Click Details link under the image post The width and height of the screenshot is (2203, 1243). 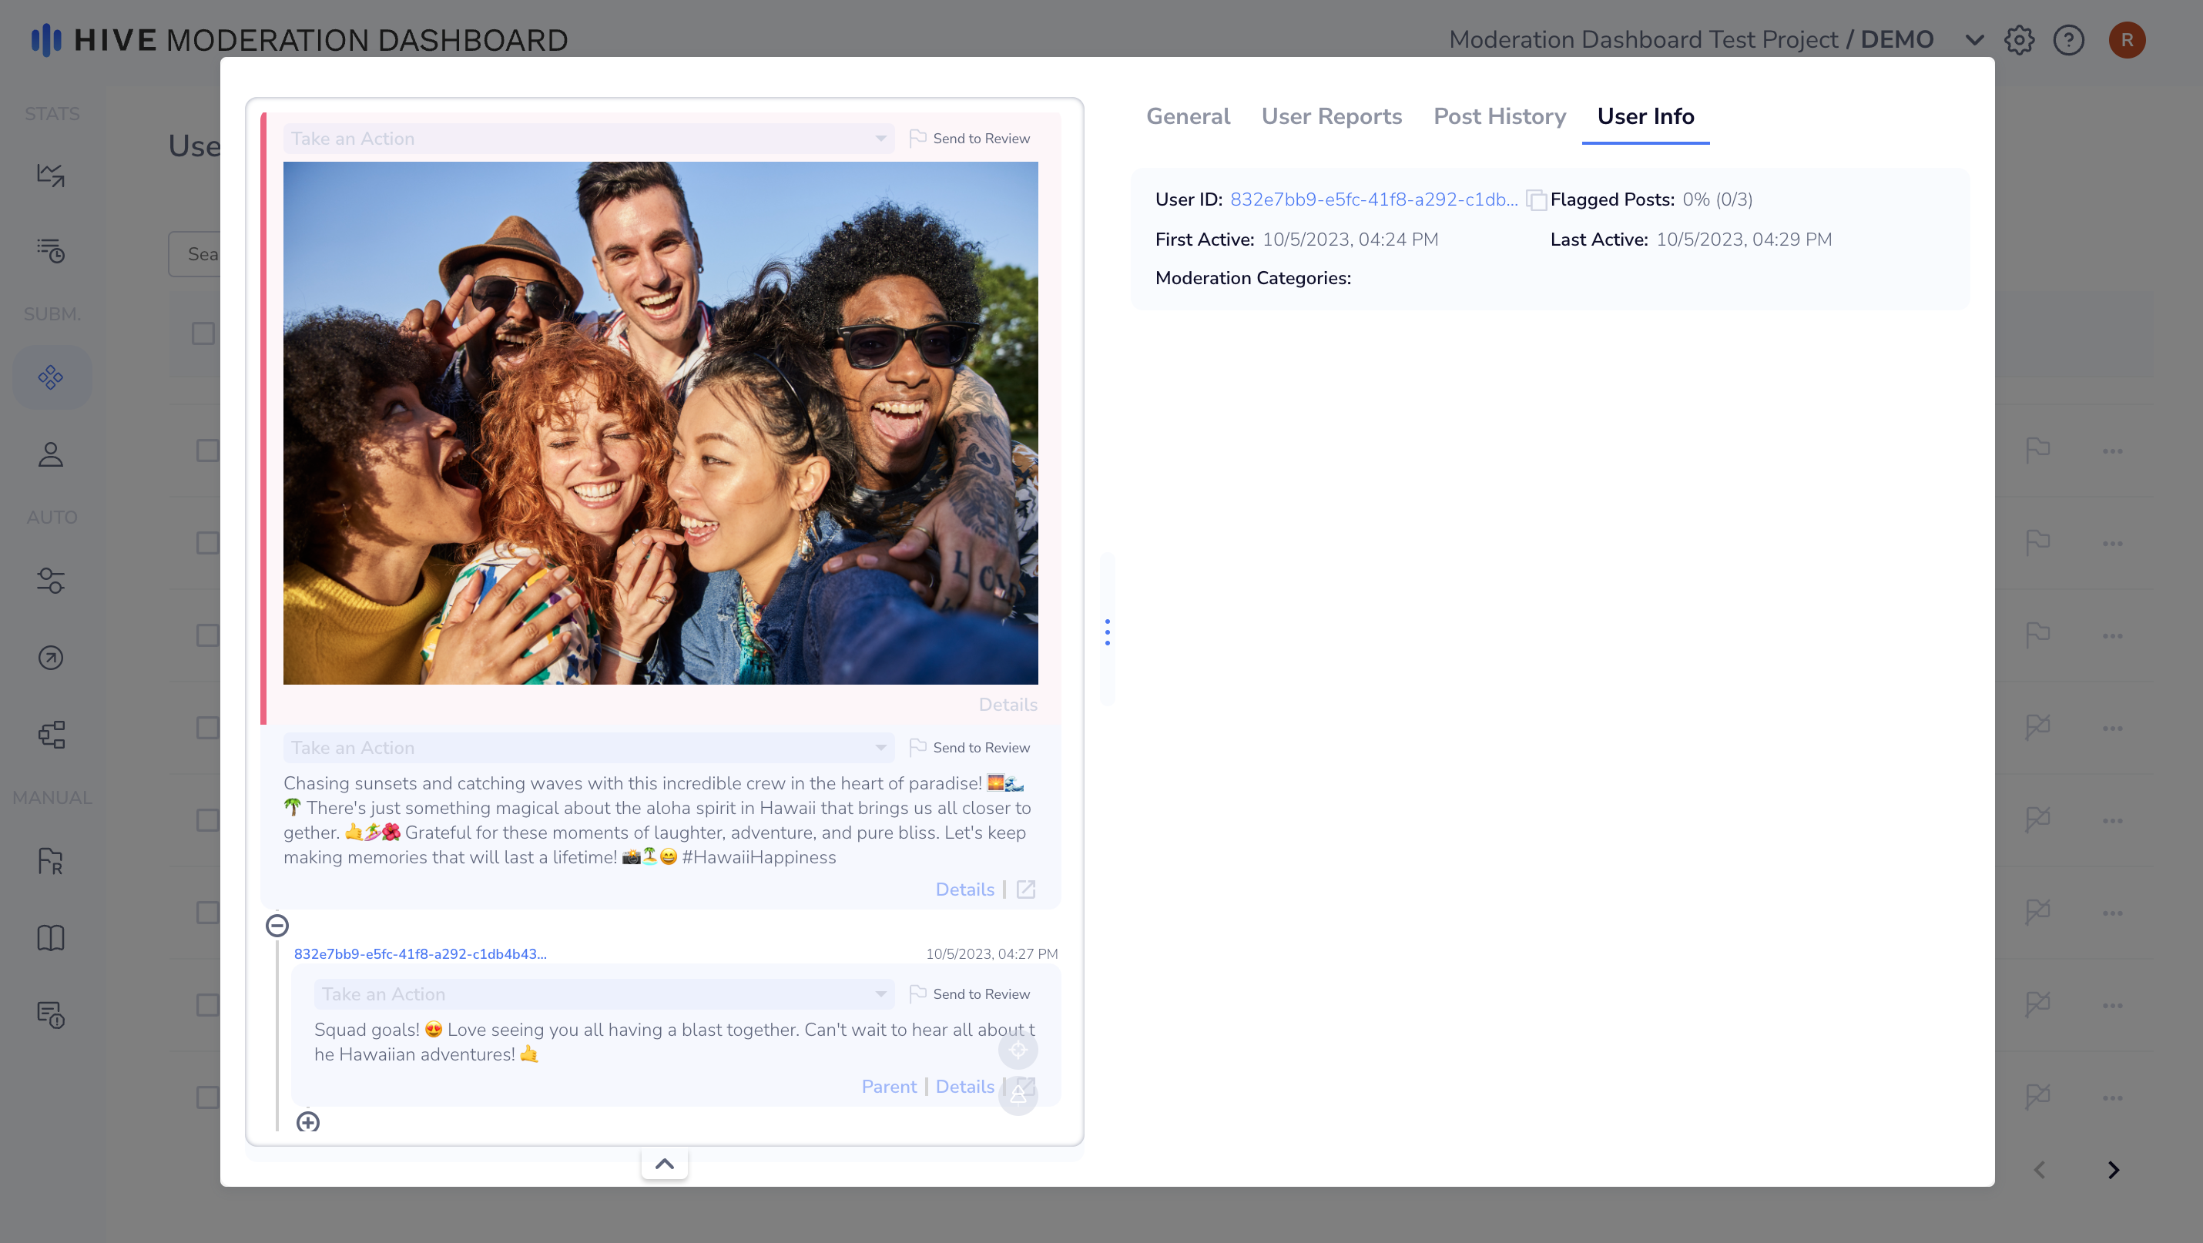(x=1008, y=705)
